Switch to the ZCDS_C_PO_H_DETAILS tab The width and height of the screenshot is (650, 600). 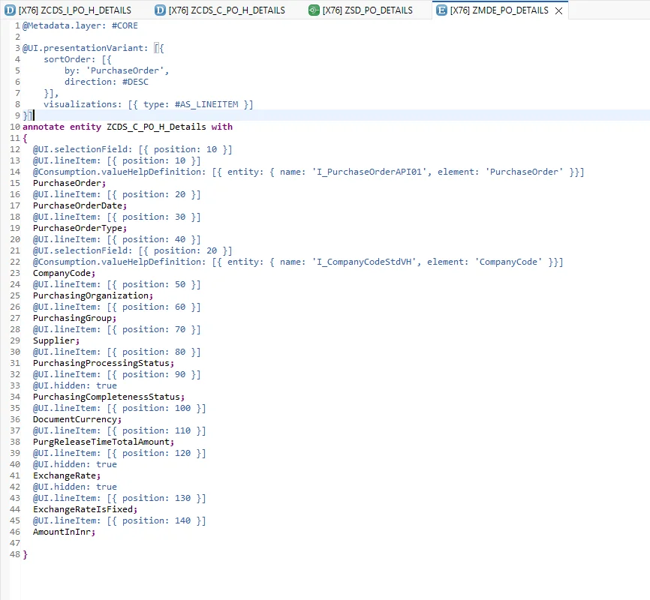point(220,10)
